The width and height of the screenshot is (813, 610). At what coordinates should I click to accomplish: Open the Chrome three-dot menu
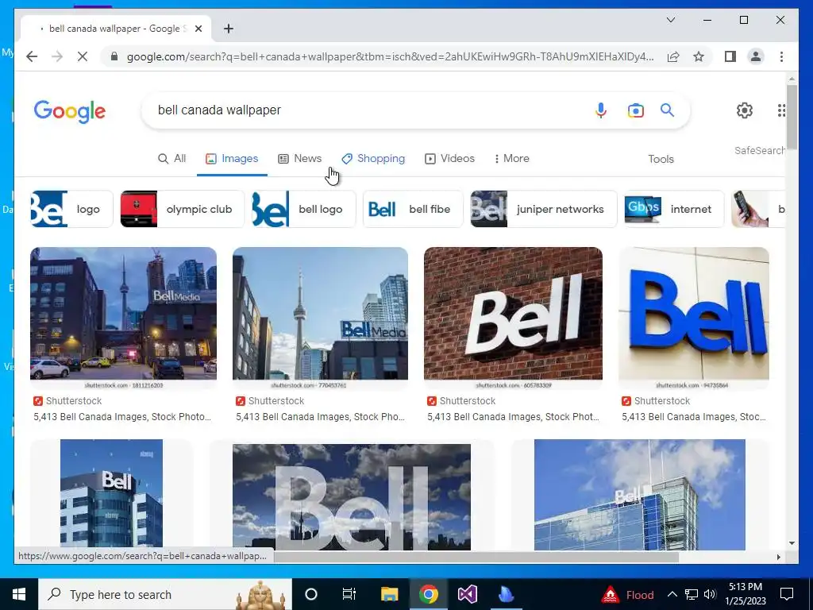781,56
